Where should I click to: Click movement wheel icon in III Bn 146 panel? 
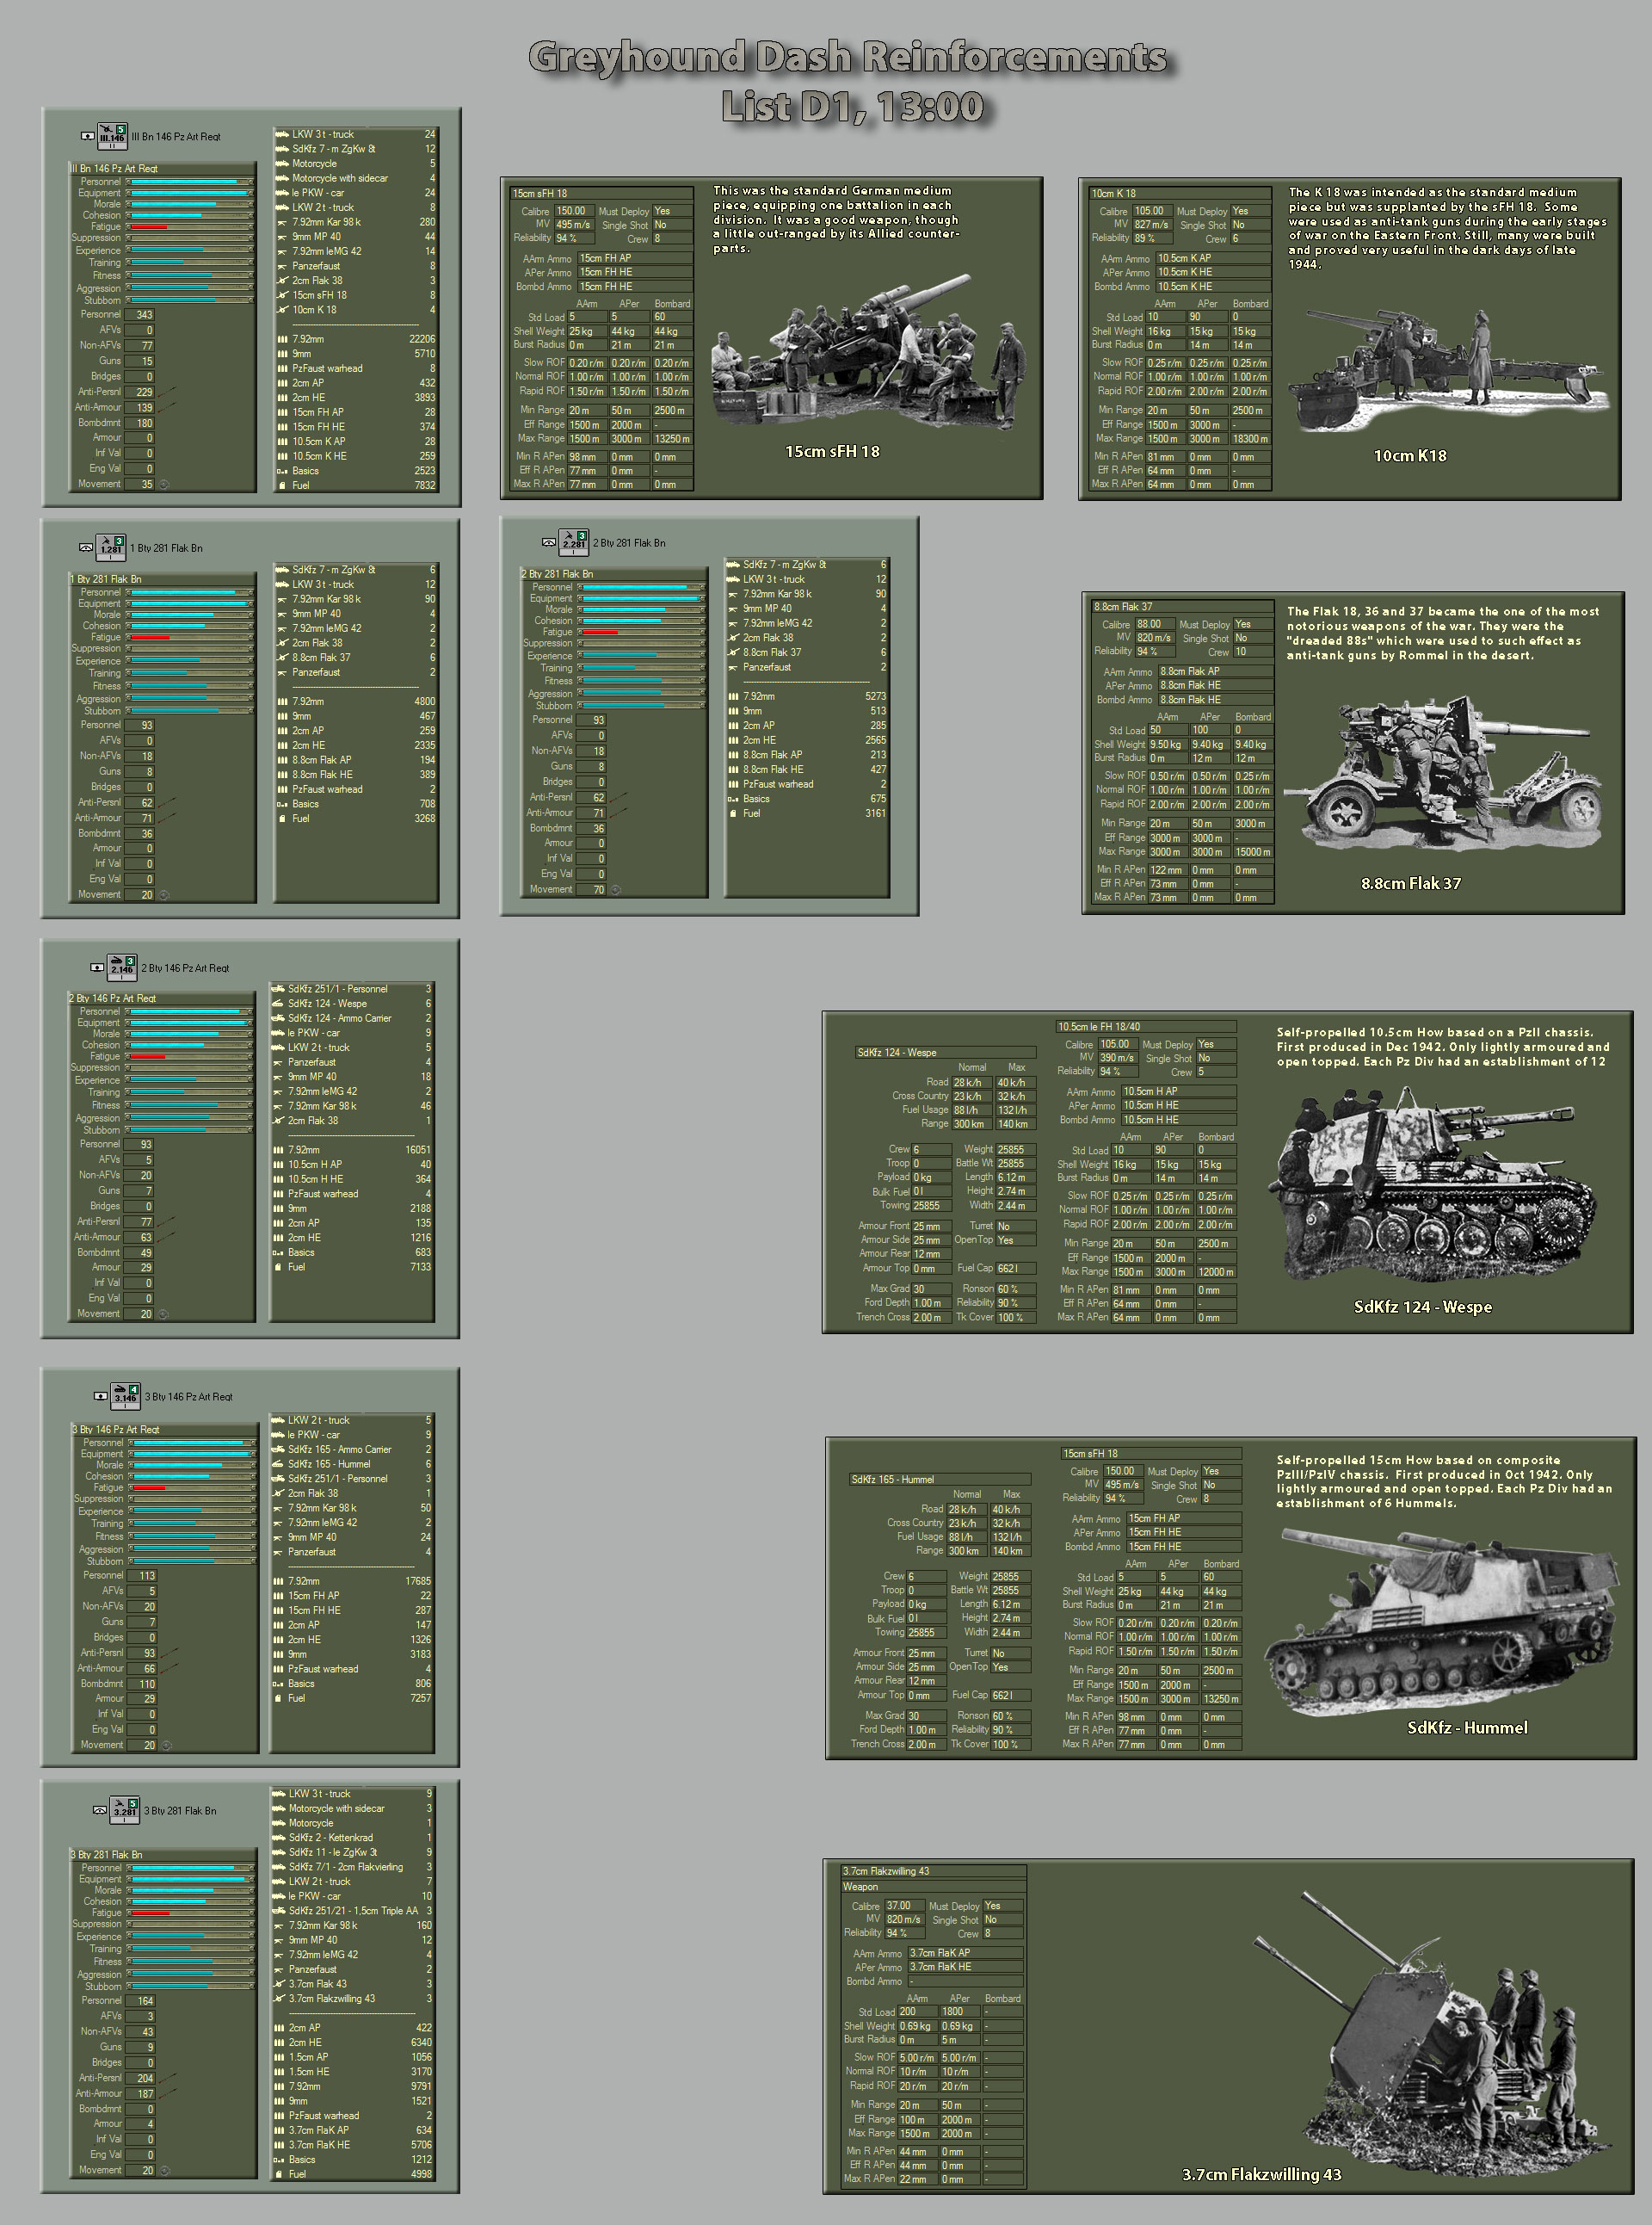pyautogui.click(x=165, y=485)
